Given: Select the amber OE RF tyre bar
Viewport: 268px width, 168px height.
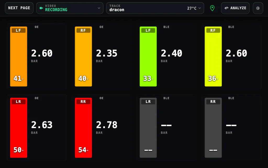Looking at the screenshot, I should click(83, 56).
